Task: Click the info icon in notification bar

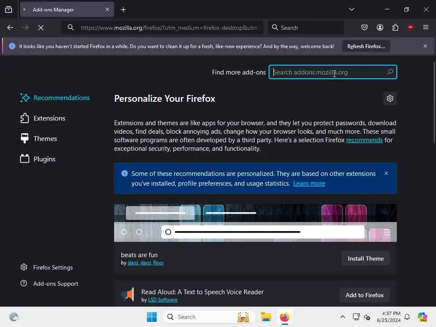Action: [x=12, y=46]
